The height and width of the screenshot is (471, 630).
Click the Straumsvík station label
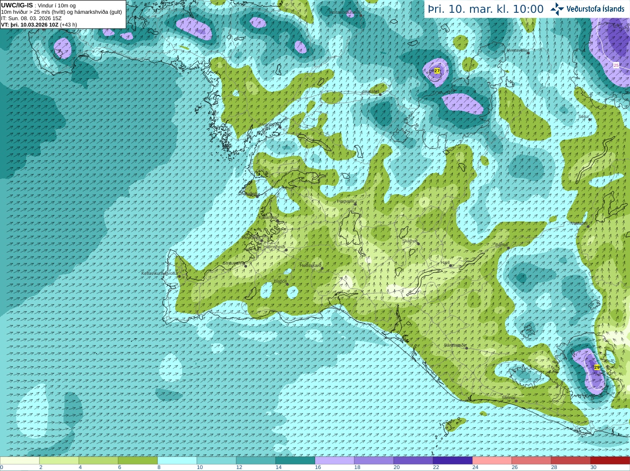click(233, 263)
